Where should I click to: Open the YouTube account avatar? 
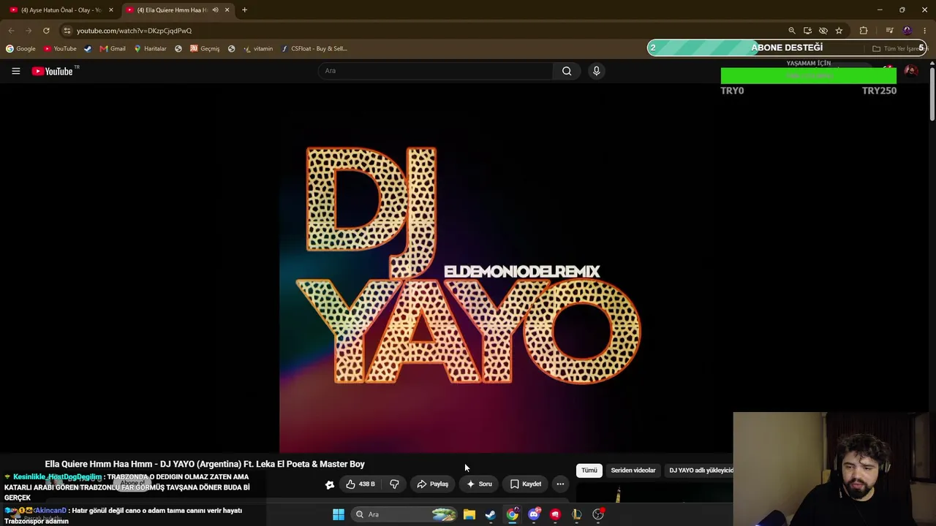(x=911, y=71)
